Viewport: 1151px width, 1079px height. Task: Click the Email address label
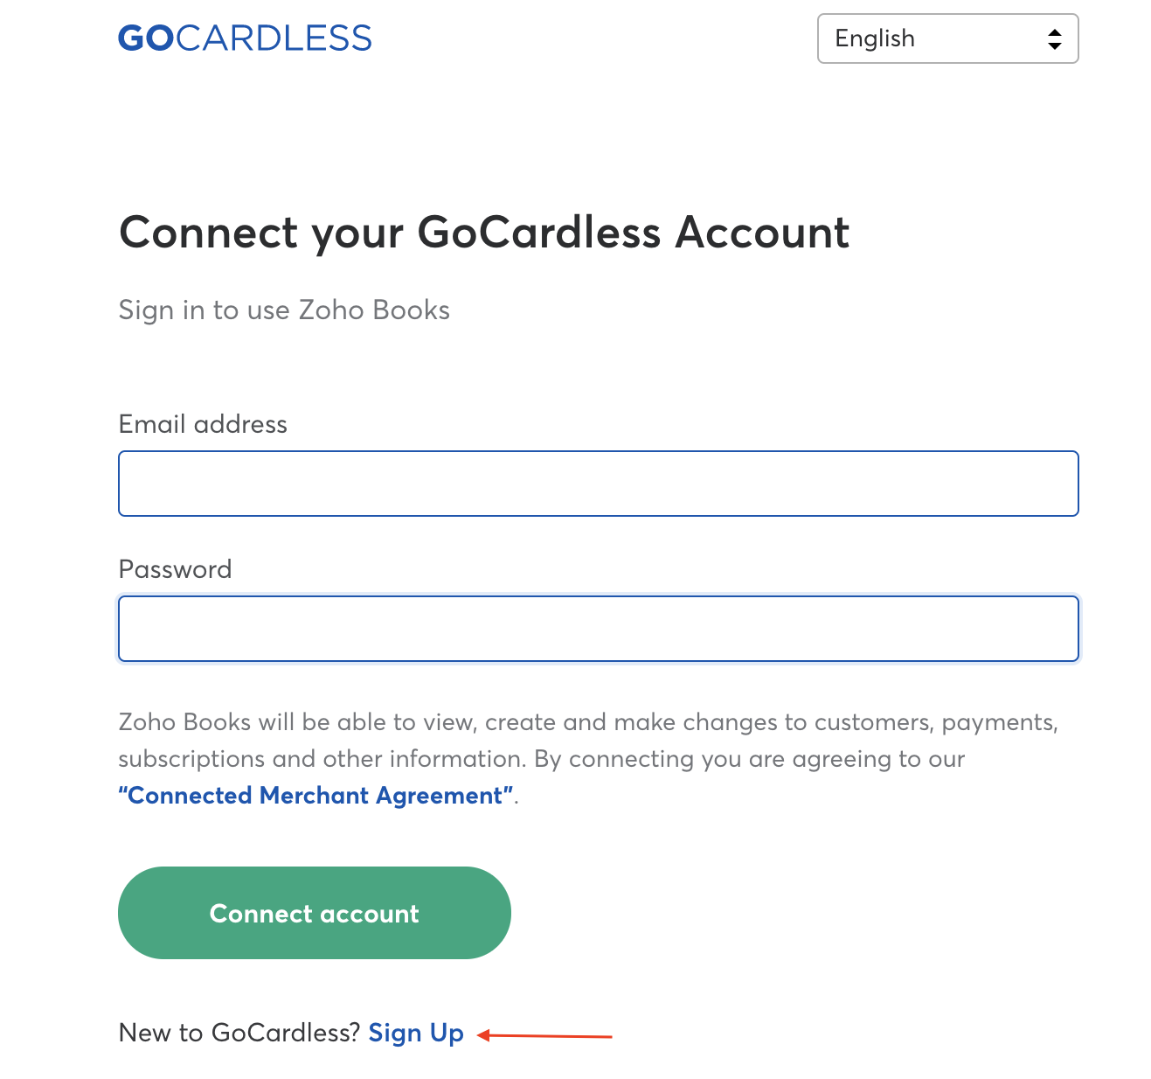click(203, 424)
